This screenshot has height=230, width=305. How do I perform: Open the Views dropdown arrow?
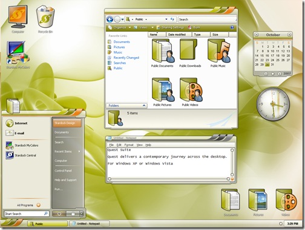[x=152, y=27]
